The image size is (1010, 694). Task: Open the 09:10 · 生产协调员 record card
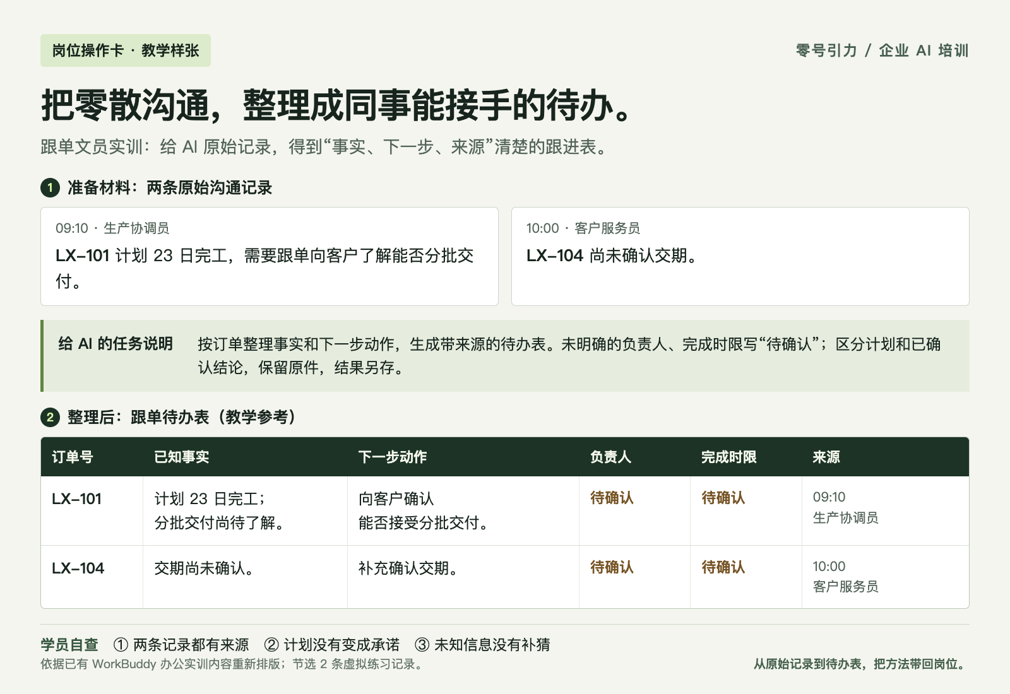[270, 256]
